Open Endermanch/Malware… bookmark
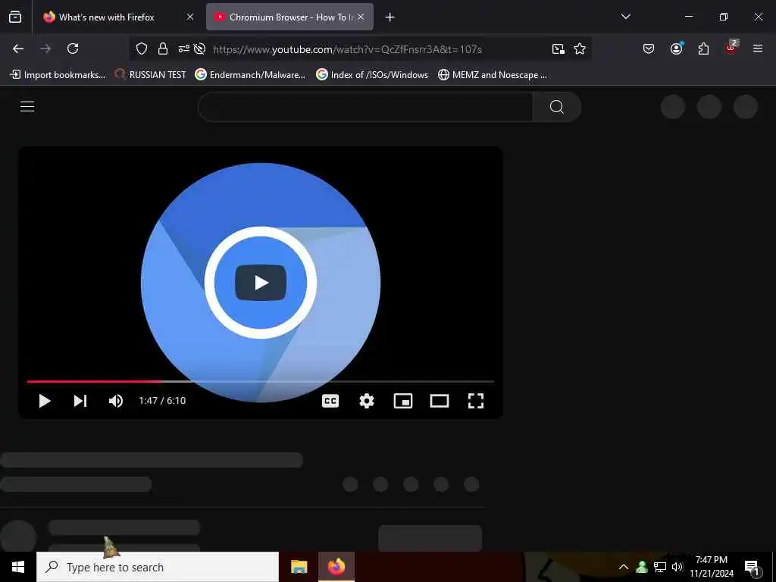This screenshot has height=582, width=776. pos(250,75)
